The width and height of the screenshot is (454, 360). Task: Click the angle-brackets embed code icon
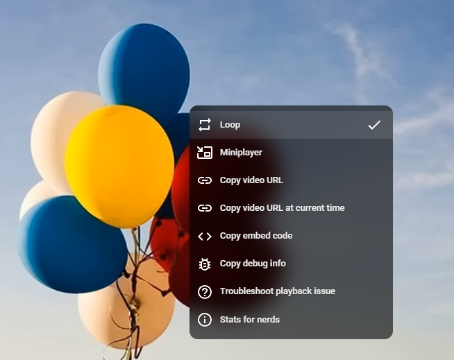(x=205, y=236)
